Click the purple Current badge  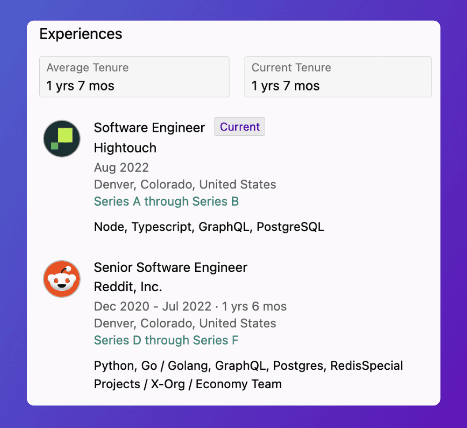(240, 127)
